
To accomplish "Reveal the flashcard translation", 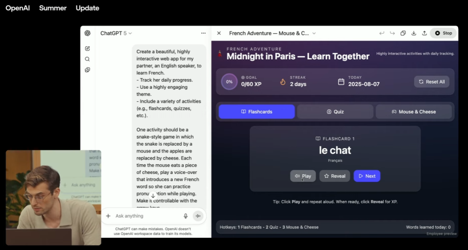I will pos(335,176).
